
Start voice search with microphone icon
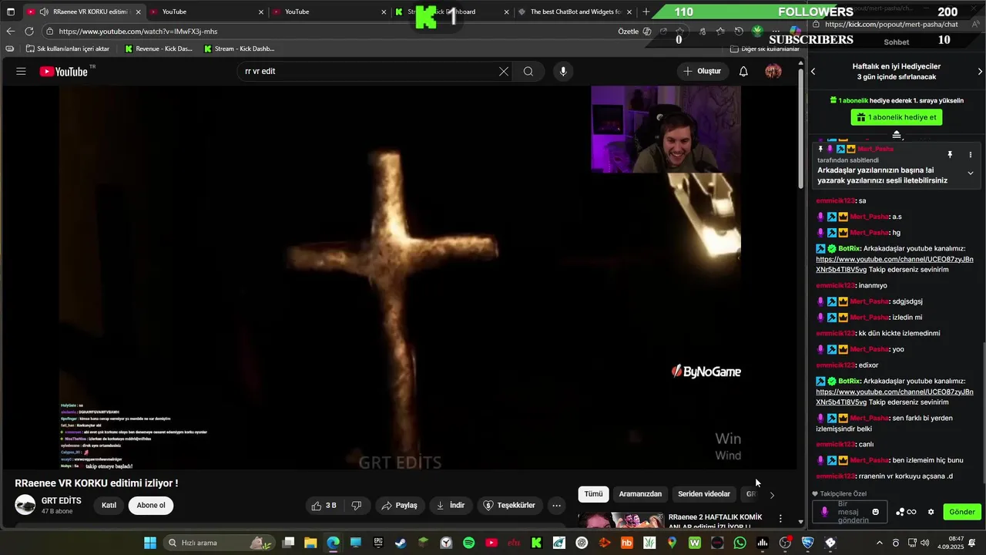563,71
